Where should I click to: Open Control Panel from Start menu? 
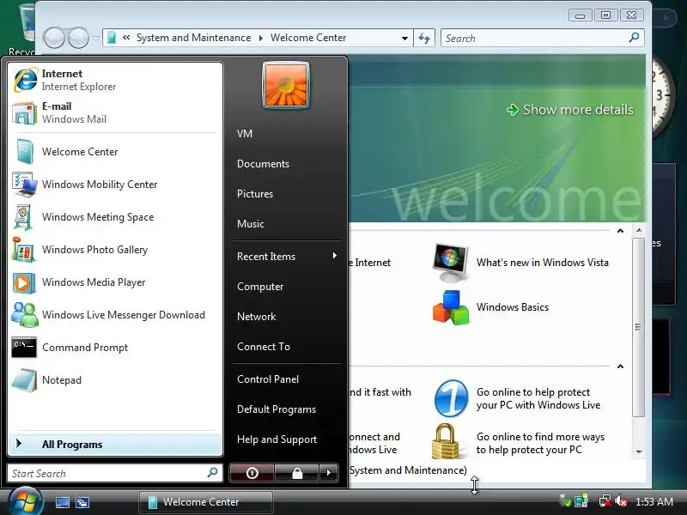tap(287, 379)
